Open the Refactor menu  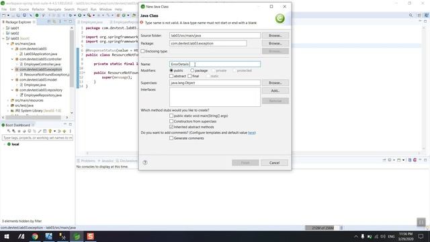[38, 9]
